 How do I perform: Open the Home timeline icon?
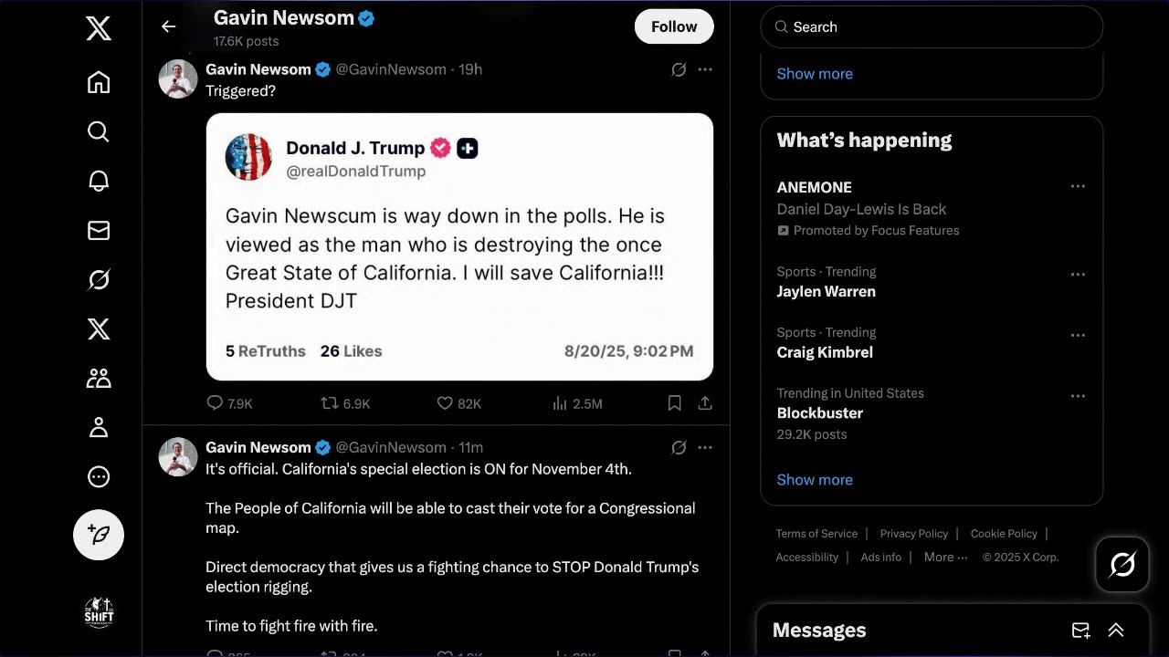click(x=99, y=82)
